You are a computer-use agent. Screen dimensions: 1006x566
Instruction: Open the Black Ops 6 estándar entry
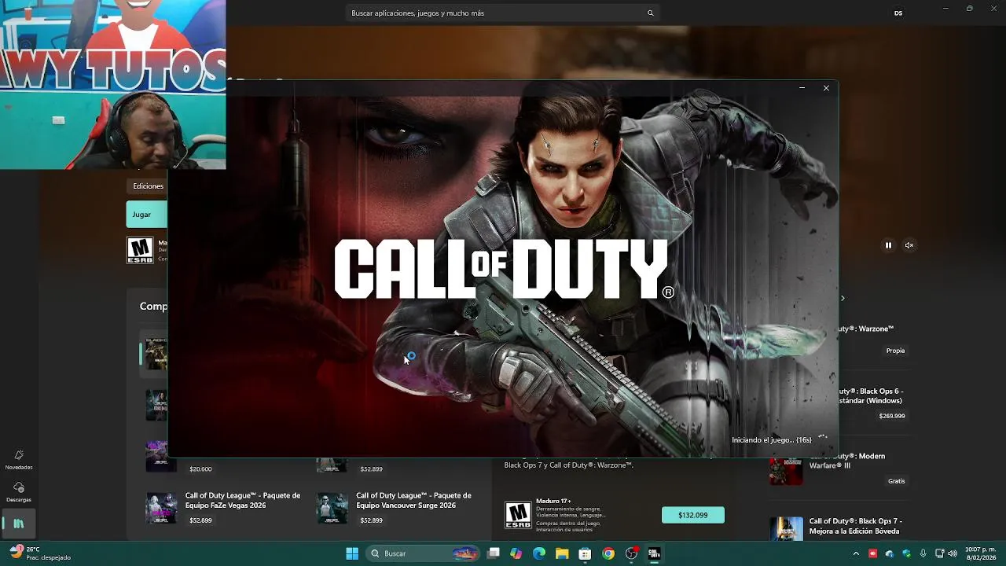point(869,395)
